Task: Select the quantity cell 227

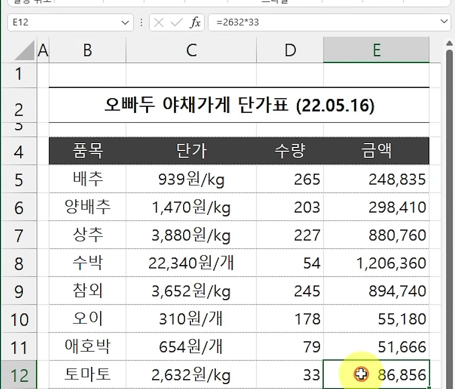Action: point(290,235)
